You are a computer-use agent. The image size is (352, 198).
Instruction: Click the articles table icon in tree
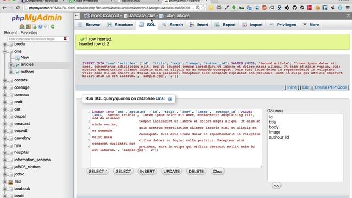(17, 65)
